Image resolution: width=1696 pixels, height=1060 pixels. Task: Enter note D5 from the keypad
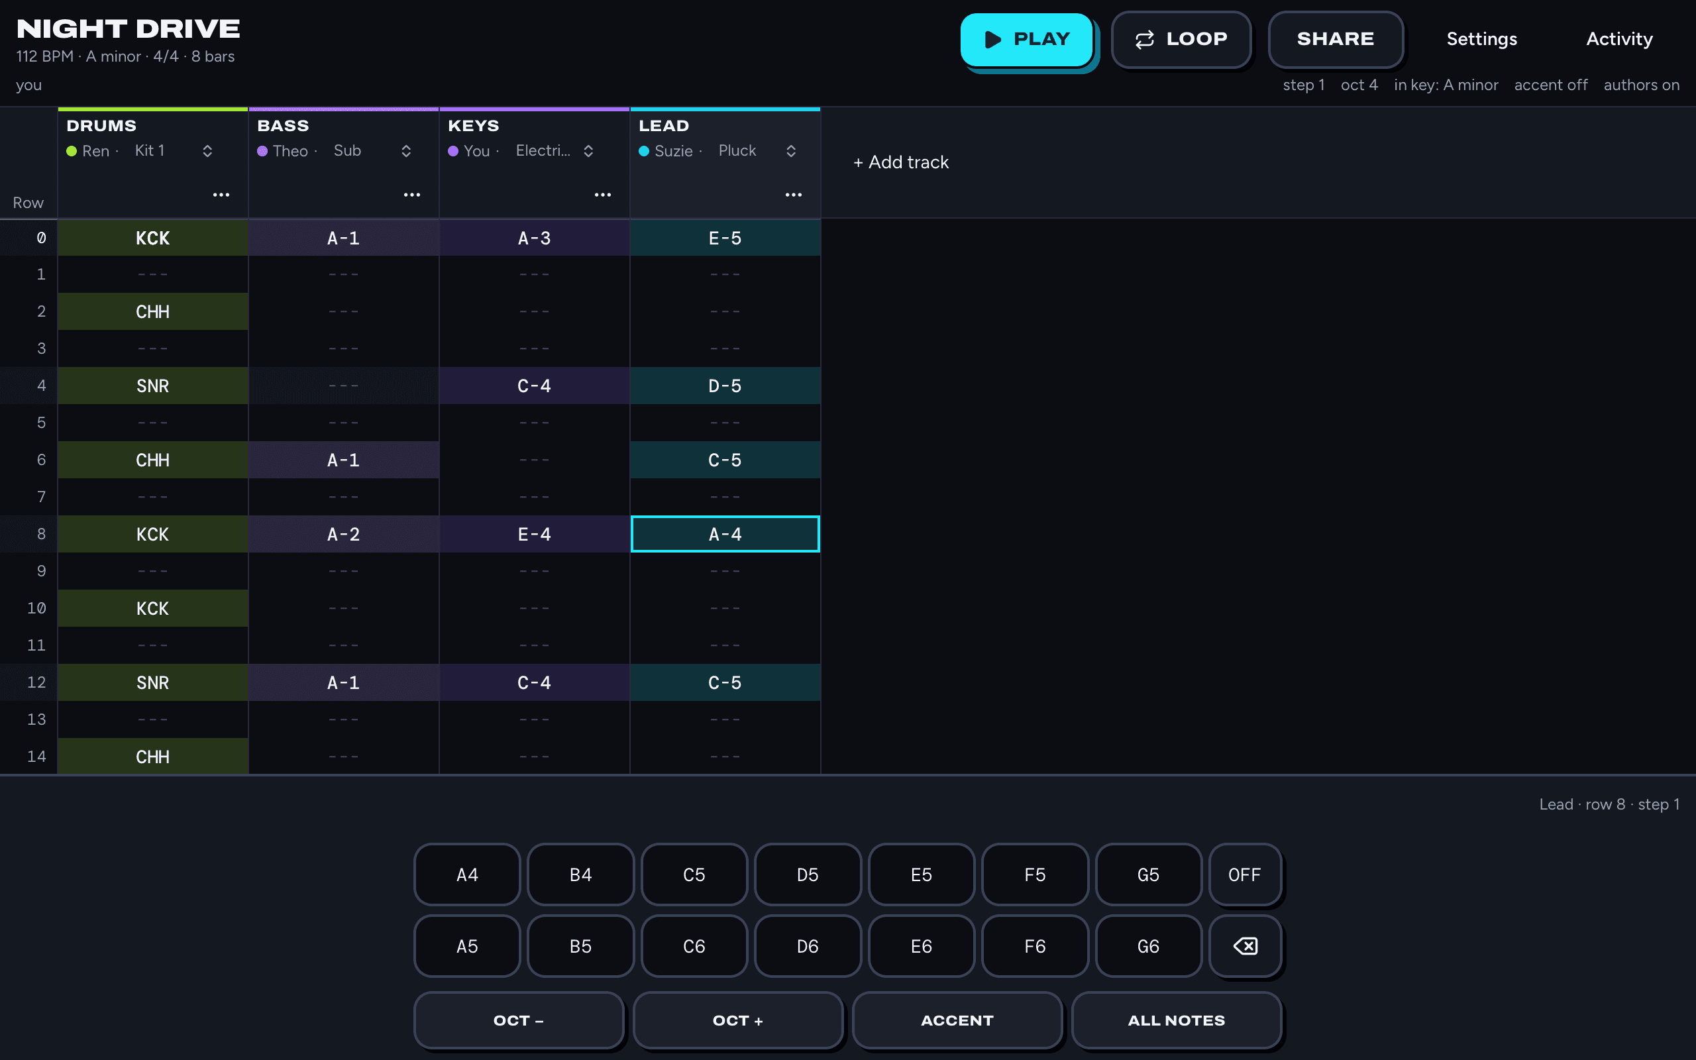coord(808,874)
